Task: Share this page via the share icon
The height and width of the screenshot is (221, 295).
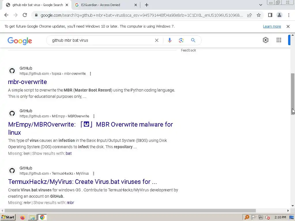Action: pos(249,15)
